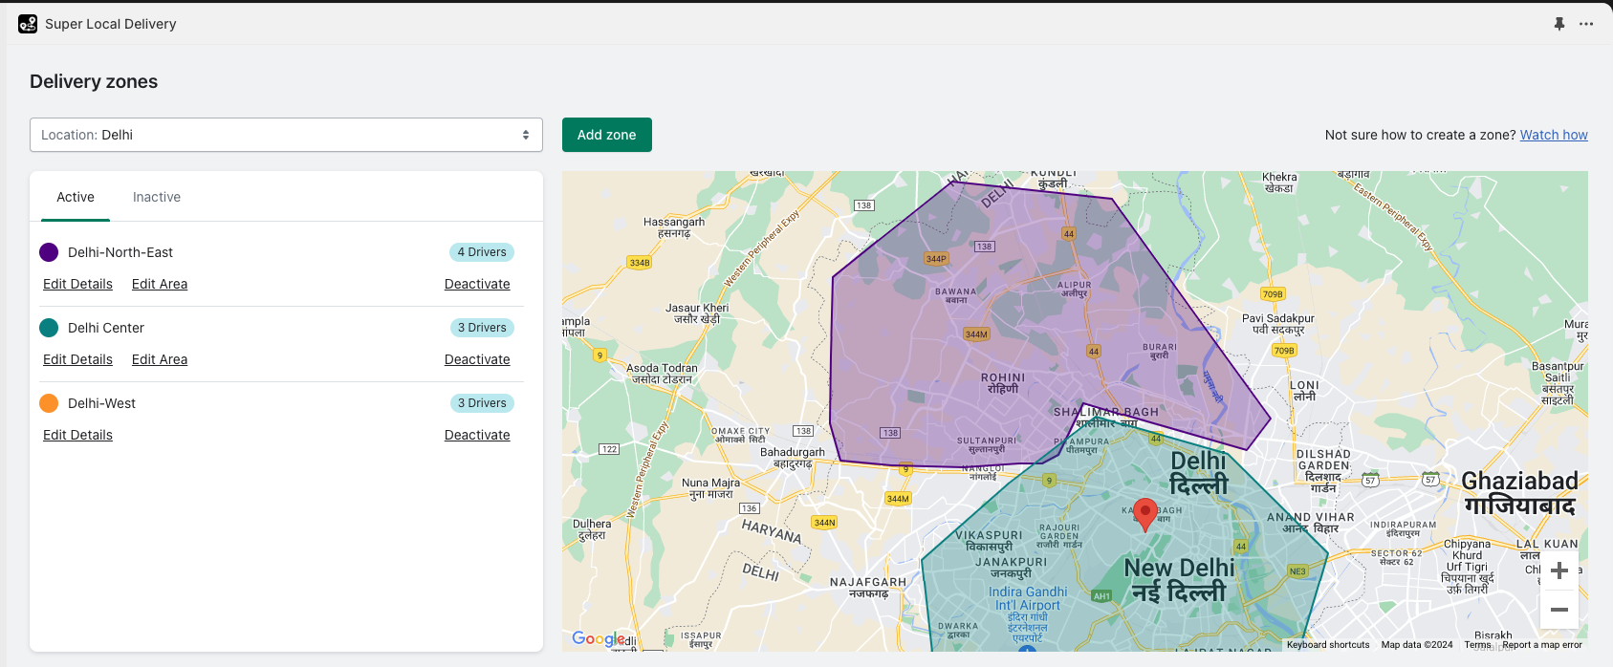Open Keyboard shortcuts on the map
This screenshot has height=667, width=1613.
[1328, 645]
